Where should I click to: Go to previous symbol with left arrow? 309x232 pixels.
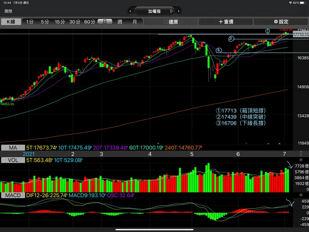130,11
